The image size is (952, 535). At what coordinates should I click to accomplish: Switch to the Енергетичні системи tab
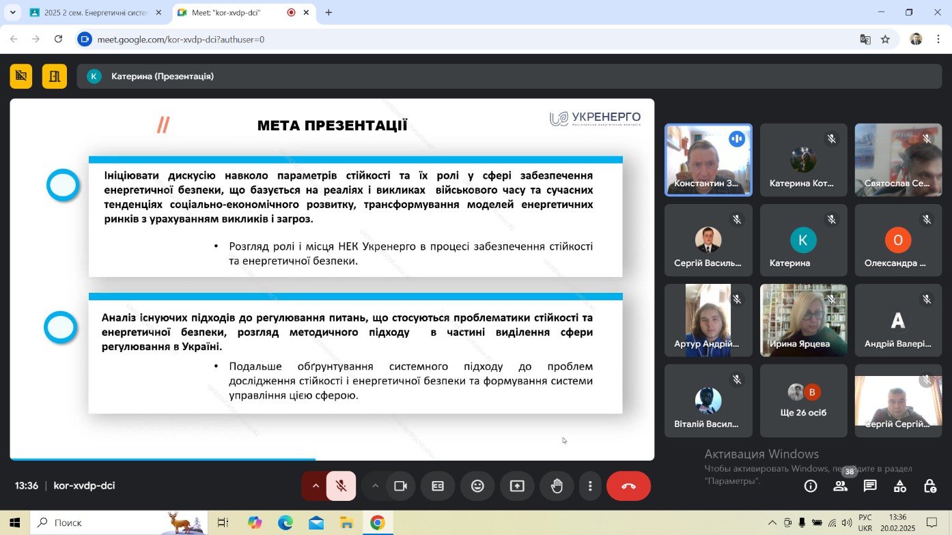95,12
